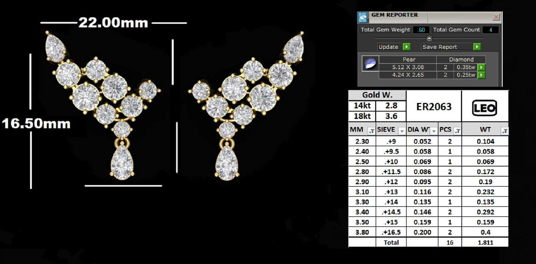Select the 18kt cell
Viewport: 536px width, 264px height.
(362, 116)
